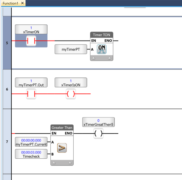Select the xTimerIsON coil symbol

[71, 94]
